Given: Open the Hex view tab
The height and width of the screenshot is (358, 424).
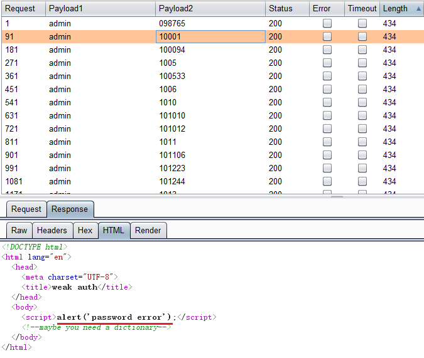Looking at the screenshot, I should (x=85, y=231).
